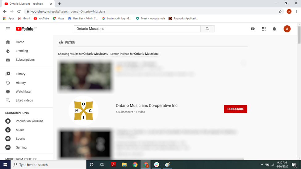
Task: Open Login audit log bookmark
Action: (116, 19)
